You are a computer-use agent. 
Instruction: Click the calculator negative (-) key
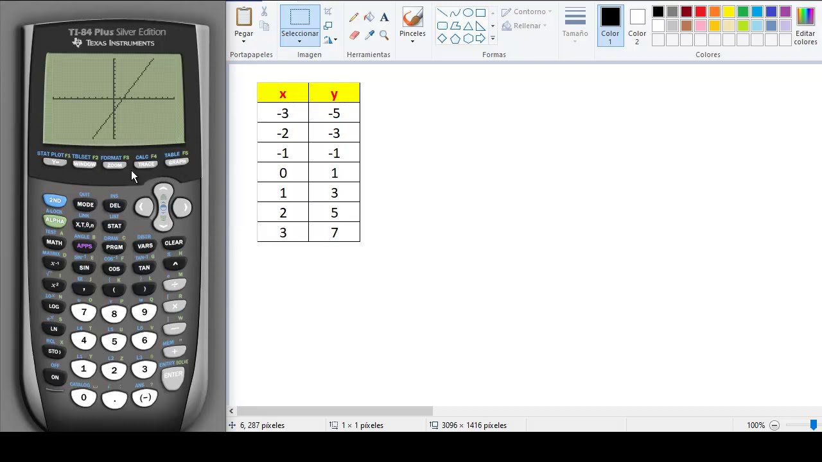(145, 398)
